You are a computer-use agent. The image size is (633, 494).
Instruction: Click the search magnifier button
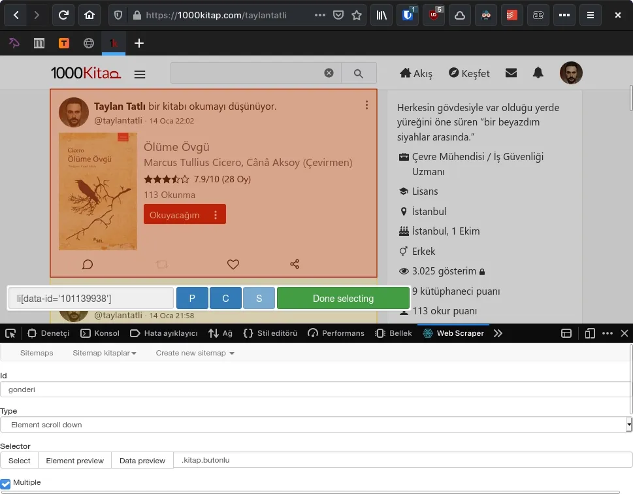pos(358,73)
